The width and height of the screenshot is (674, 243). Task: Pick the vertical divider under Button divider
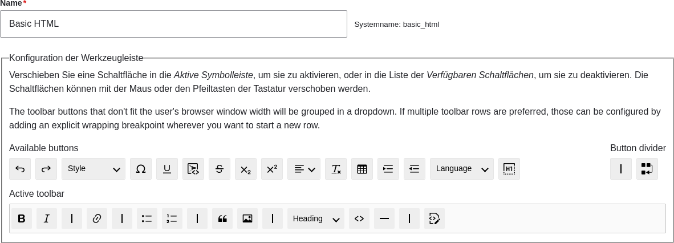click(621, 169)
